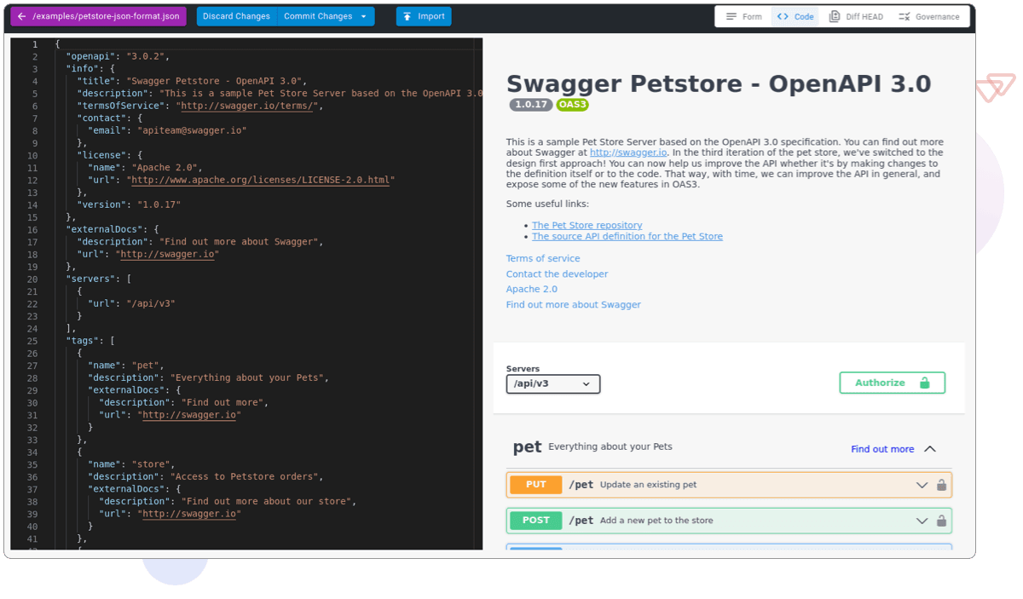
Task: Click the back arrow beside the file path
Action: pos(21,16)
